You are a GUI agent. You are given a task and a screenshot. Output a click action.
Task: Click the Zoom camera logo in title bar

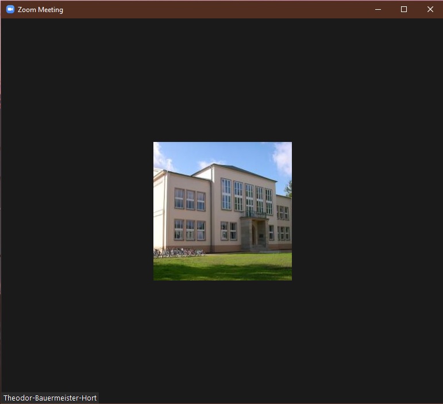coord(10,9)
